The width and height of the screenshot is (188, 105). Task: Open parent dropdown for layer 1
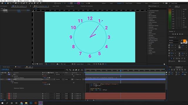point(78,74)
